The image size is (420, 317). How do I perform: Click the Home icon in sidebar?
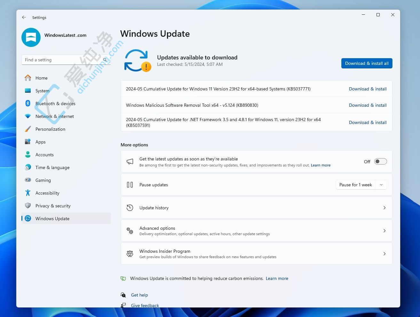point(28,78)
